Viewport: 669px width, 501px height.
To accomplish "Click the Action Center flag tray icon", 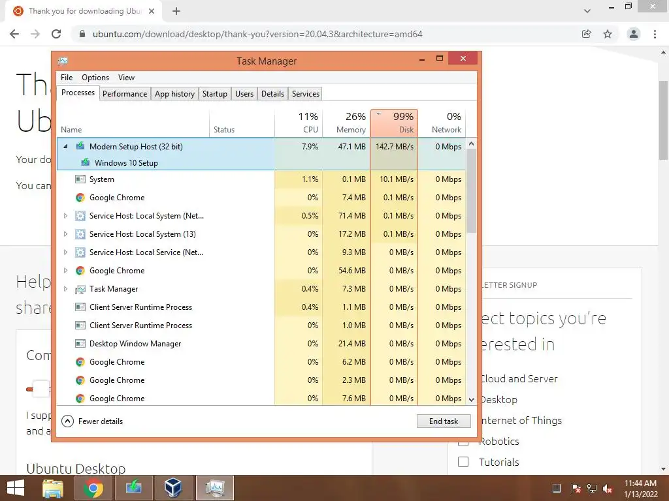I will 576,489.
